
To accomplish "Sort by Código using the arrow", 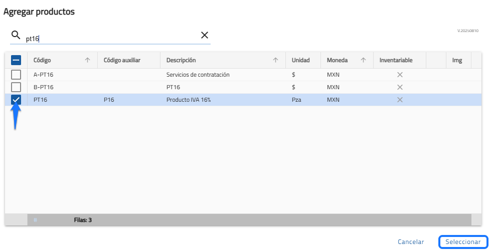I will point(87,60).
